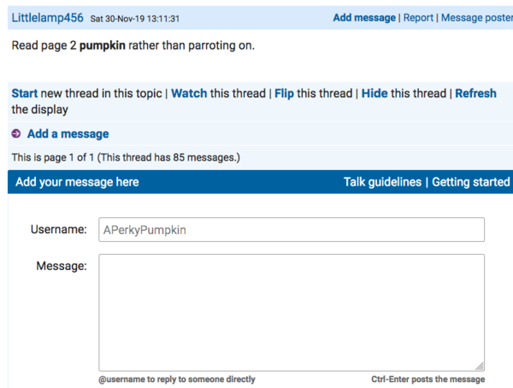
Task: Select the bold 'Add a message' link
Action: 68,134
